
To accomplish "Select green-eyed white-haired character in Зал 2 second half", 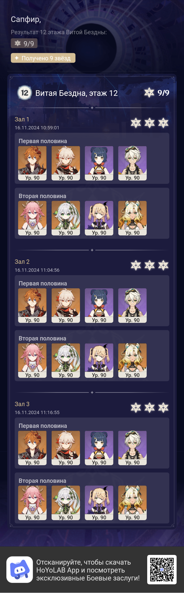I will 66,361.
